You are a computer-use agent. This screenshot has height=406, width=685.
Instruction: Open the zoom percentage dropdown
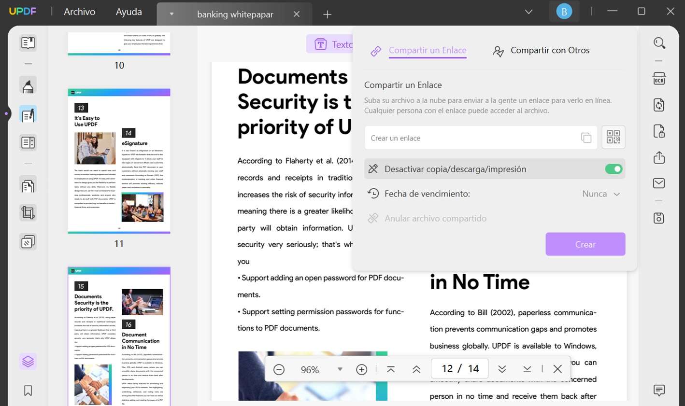point(340,369)
